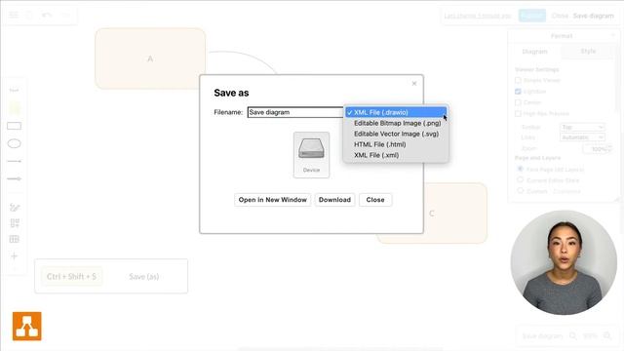Pick HTML File (.html) from format list
This screenshot has height=351, width=624.
[x=396, y=144]
